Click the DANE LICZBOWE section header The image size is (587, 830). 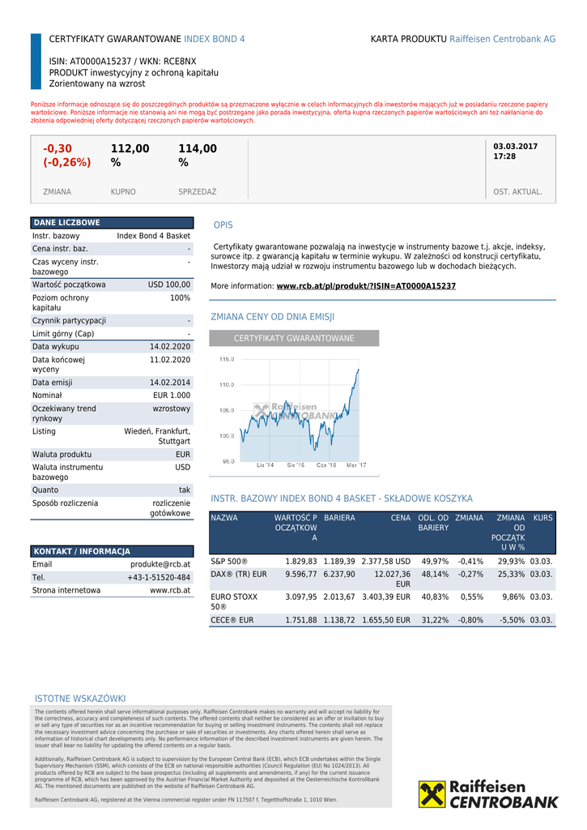[112, 223]
